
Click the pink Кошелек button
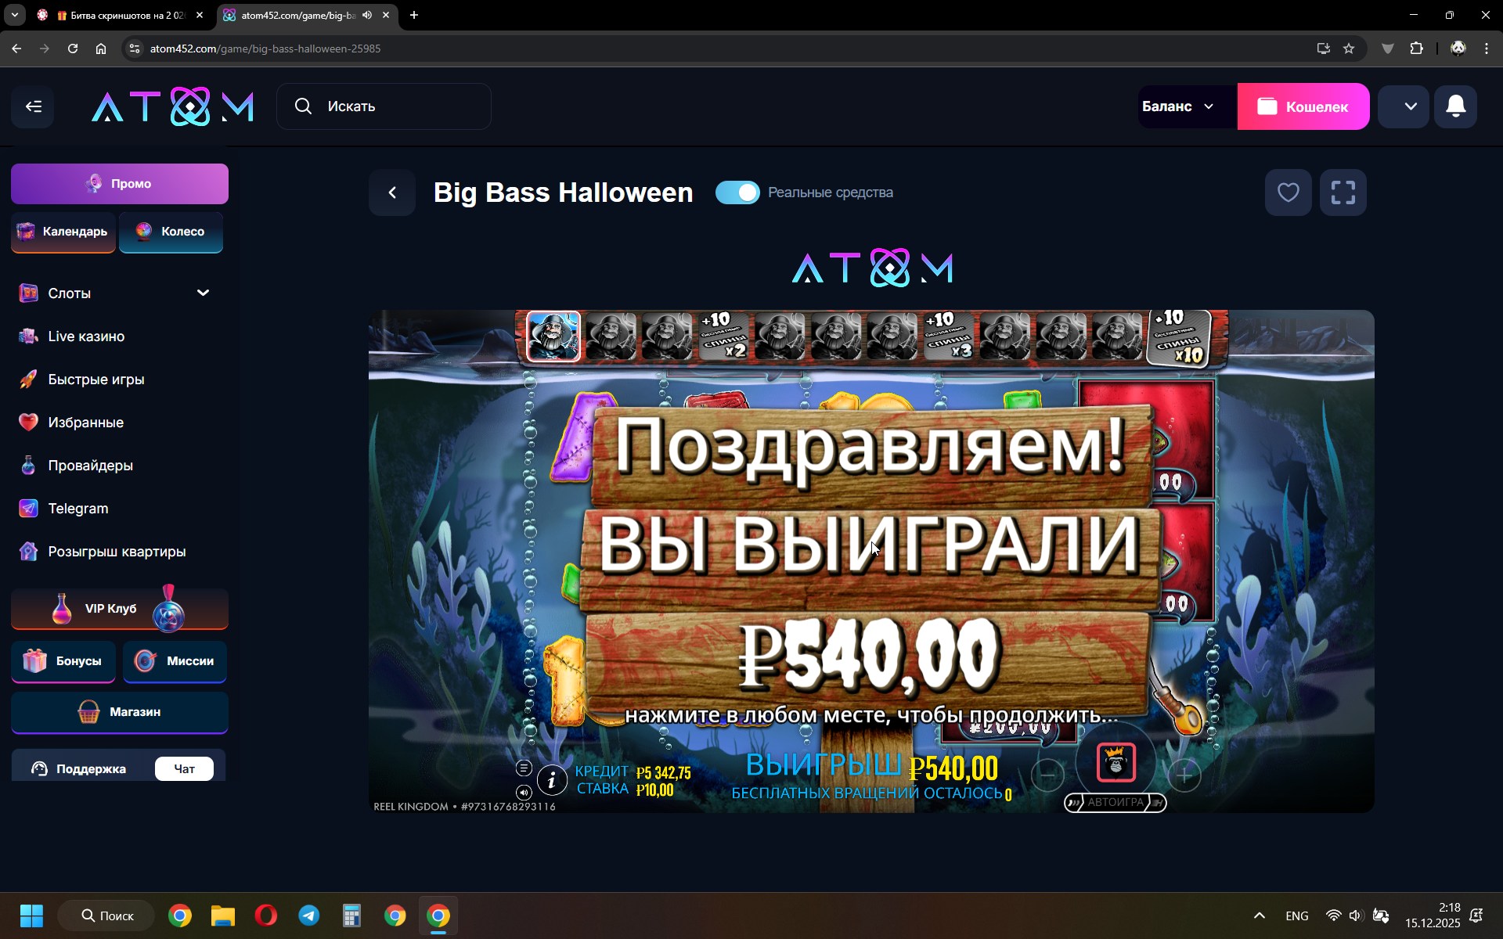point(1303,106)
